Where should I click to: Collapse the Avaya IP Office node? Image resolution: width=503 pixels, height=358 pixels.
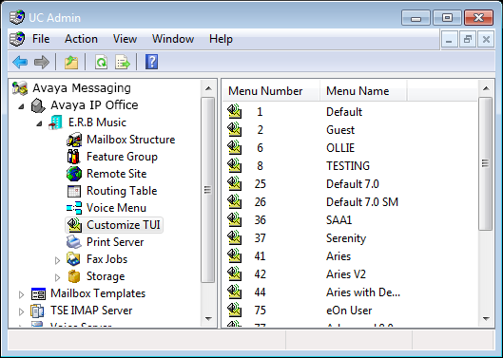point(21,106)
